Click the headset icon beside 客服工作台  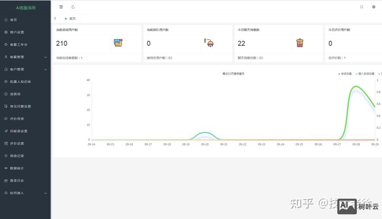click(x=6, y=44)
